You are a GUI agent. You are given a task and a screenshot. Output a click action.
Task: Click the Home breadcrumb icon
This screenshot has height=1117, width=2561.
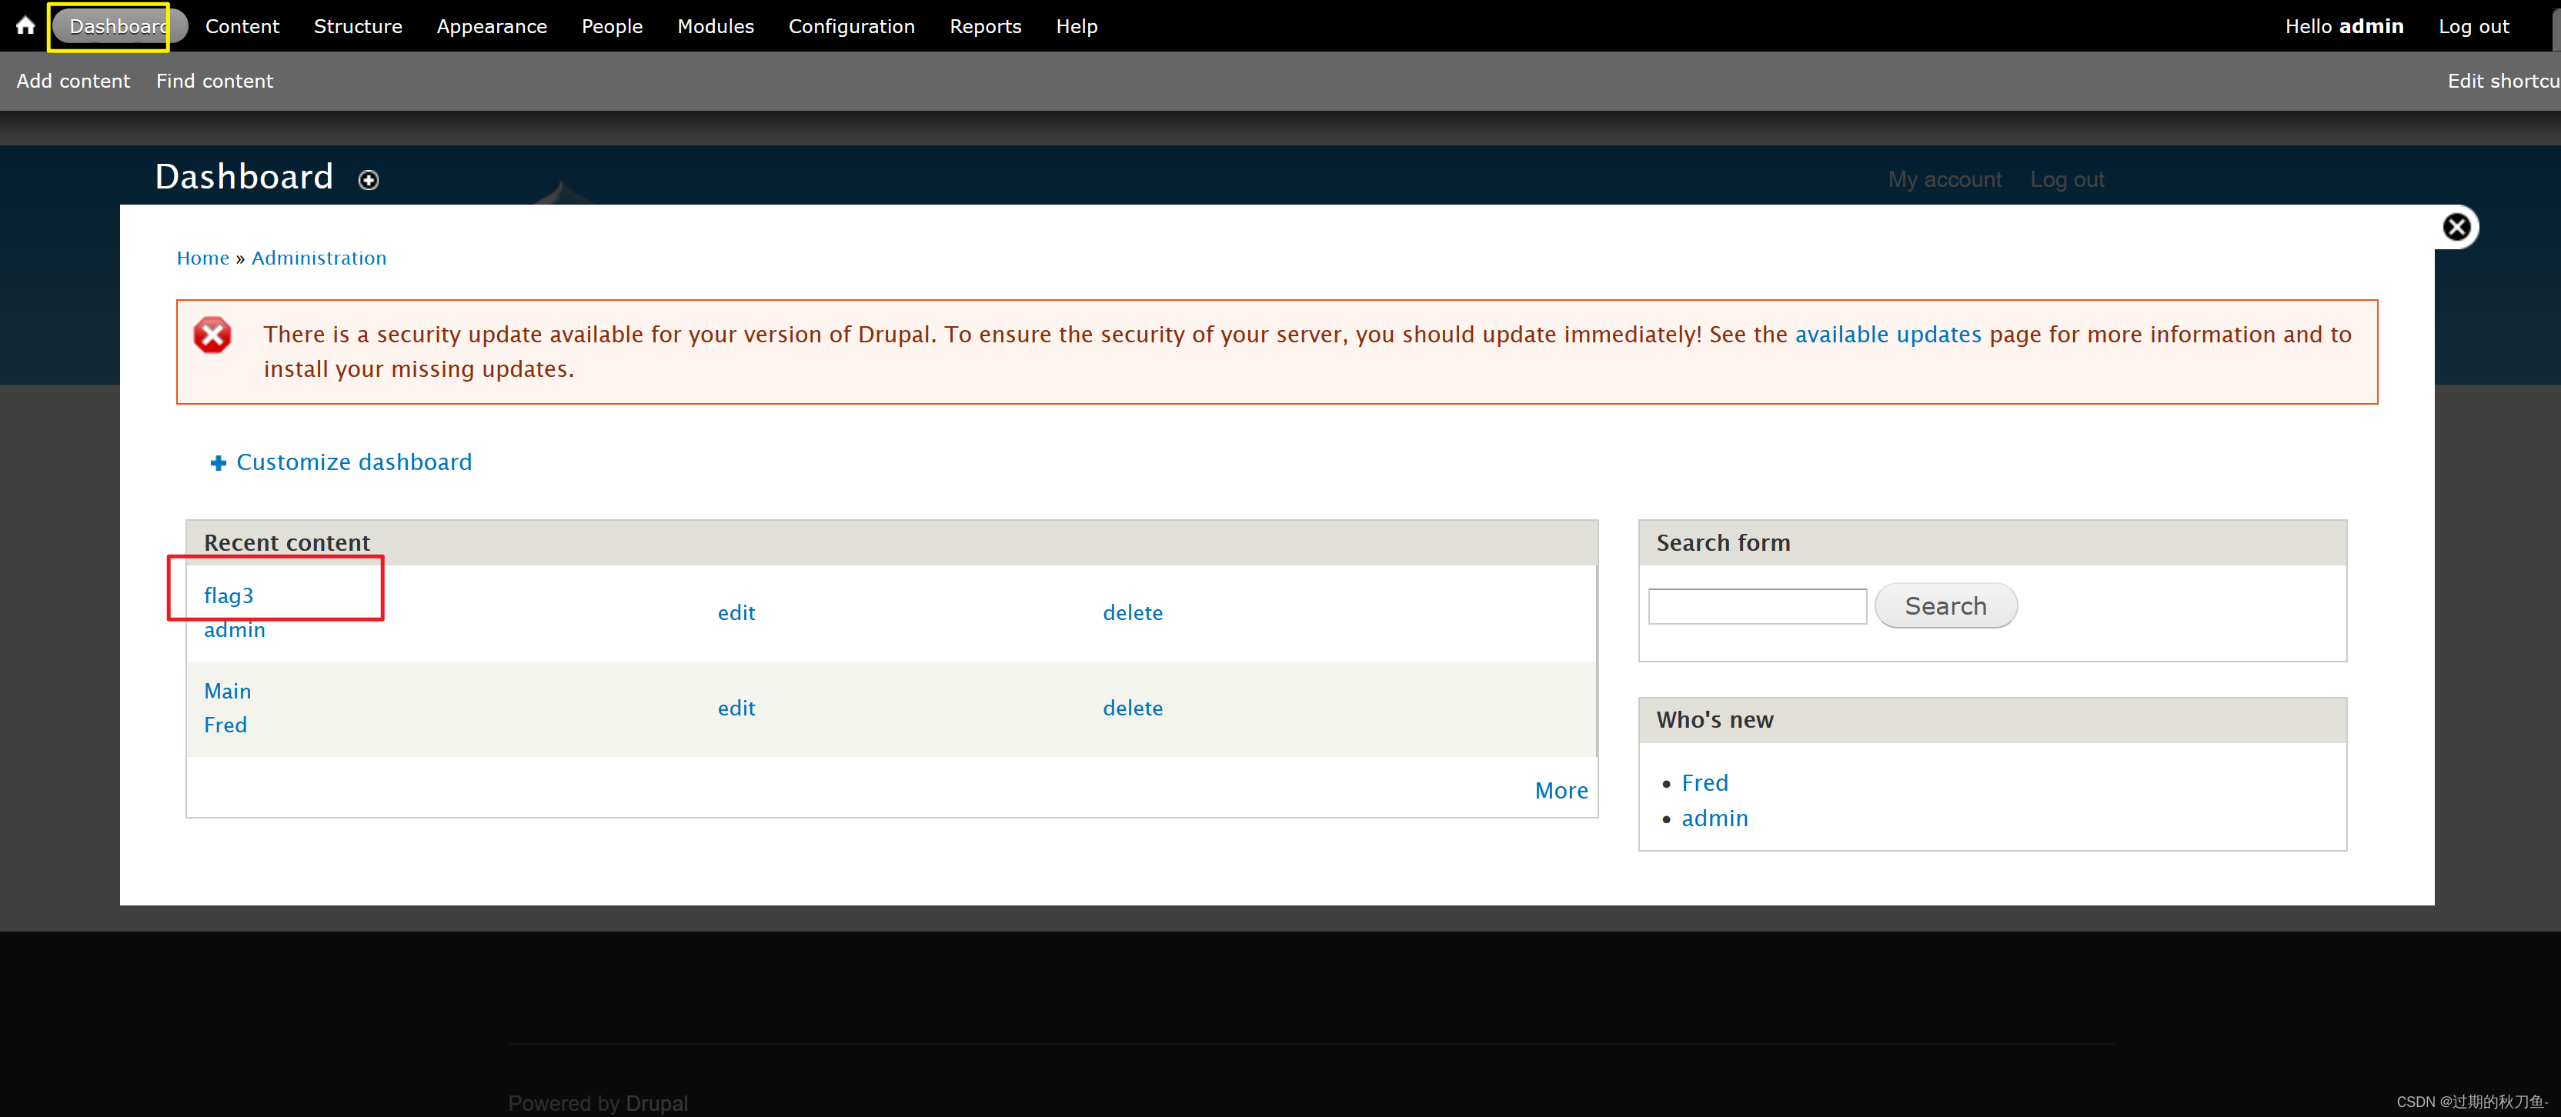(x=201, y=256)
